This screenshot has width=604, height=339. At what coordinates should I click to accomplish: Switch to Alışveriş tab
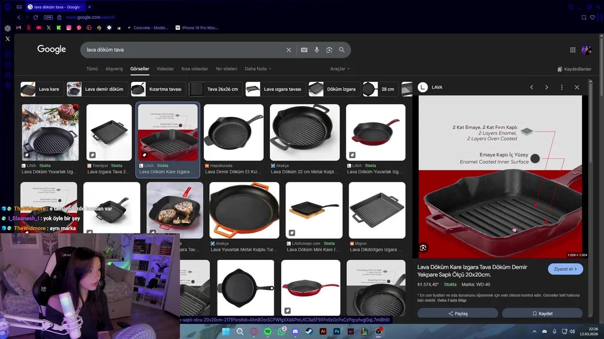click(114, 69)
